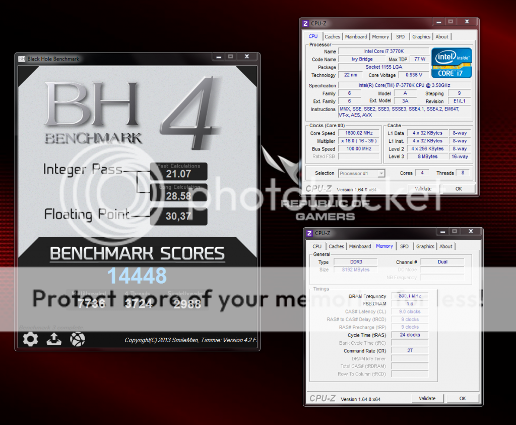The height and width of the screenshot is (425, 516).
Task: Close the Black Hole Benchmark window
Action: pos(246,57)
